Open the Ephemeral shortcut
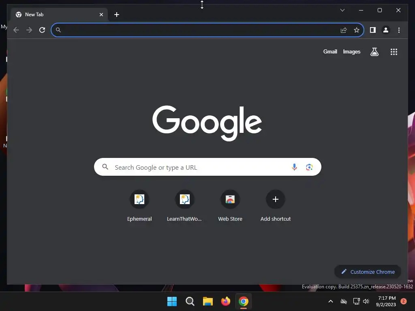 pos(139,206)
